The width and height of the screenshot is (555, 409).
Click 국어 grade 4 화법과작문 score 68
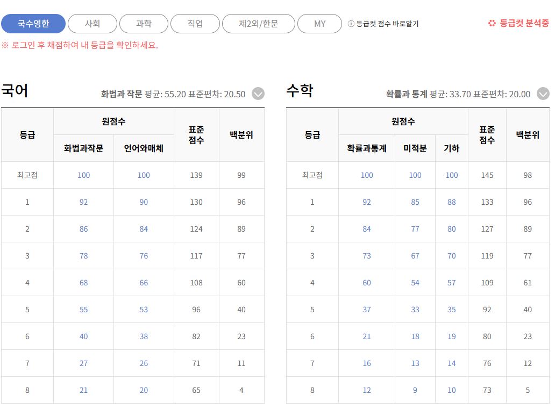point(83,283)
